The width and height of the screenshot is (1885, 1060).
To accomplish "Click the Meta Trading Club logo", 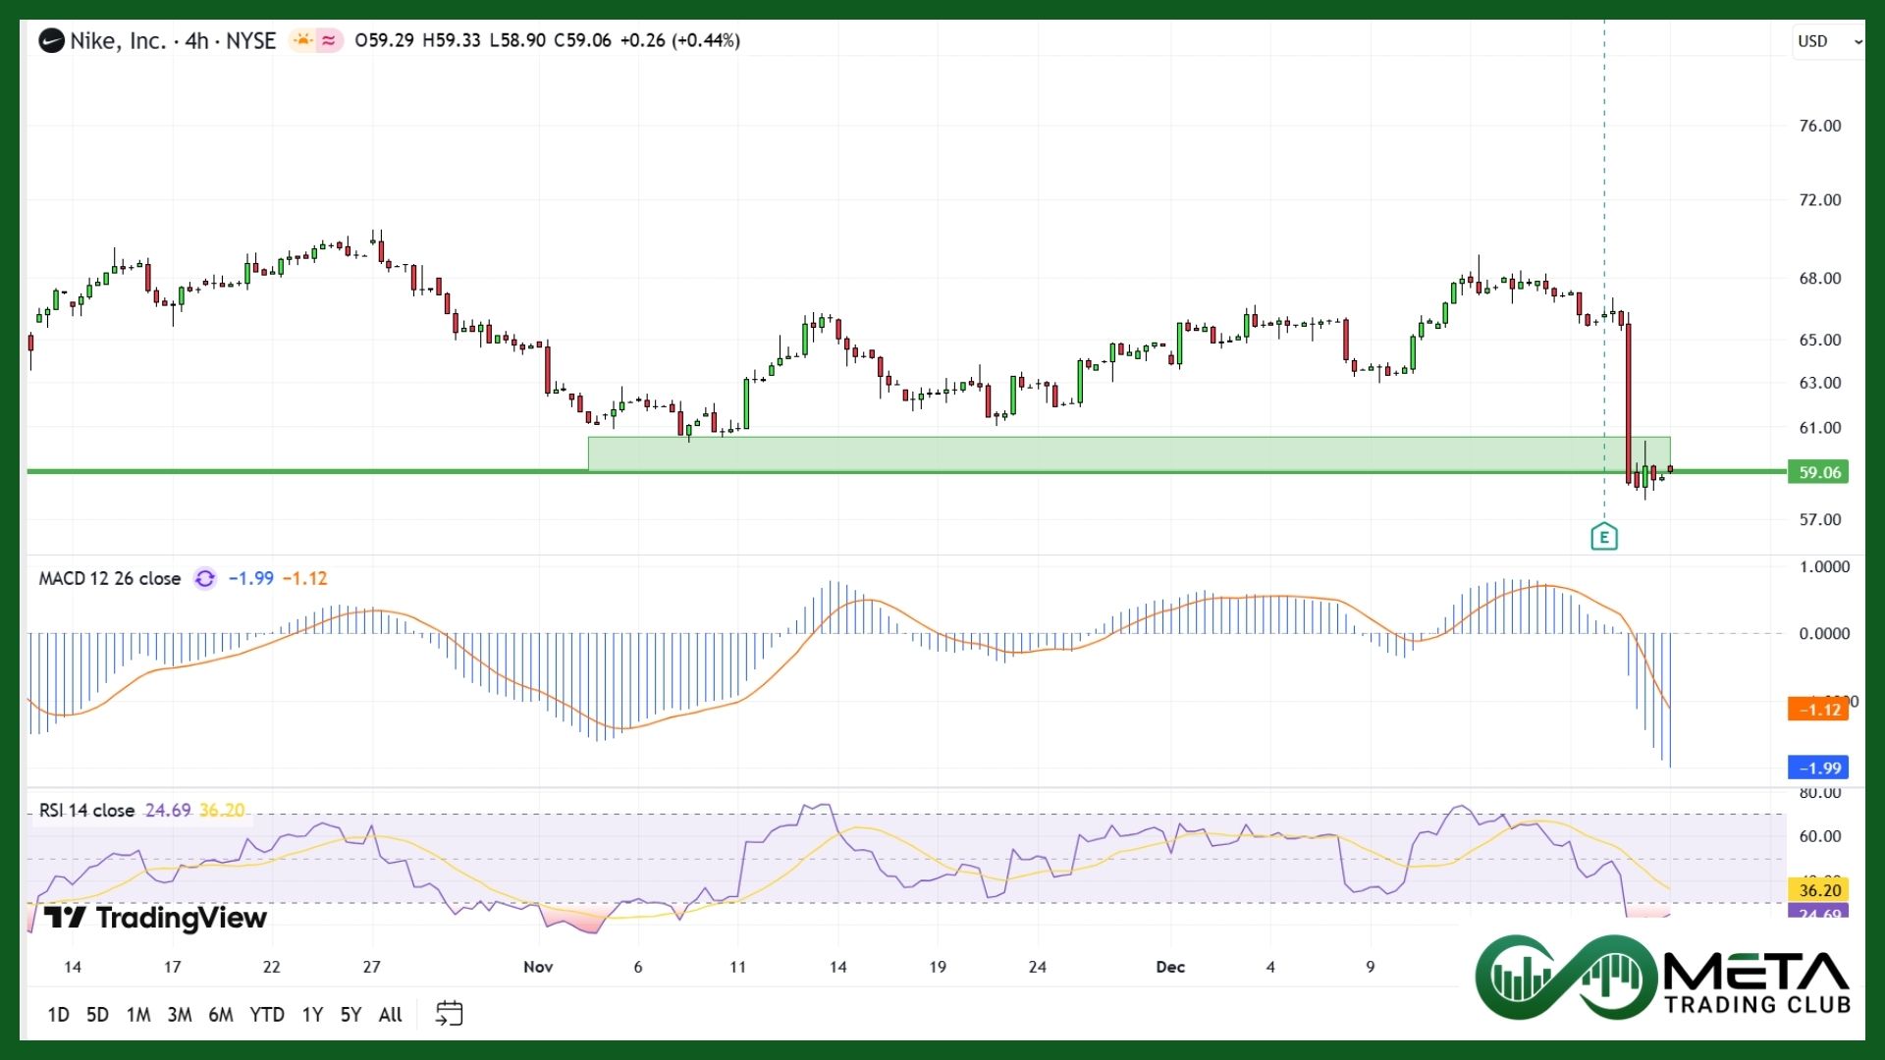I will point(1662,978).
